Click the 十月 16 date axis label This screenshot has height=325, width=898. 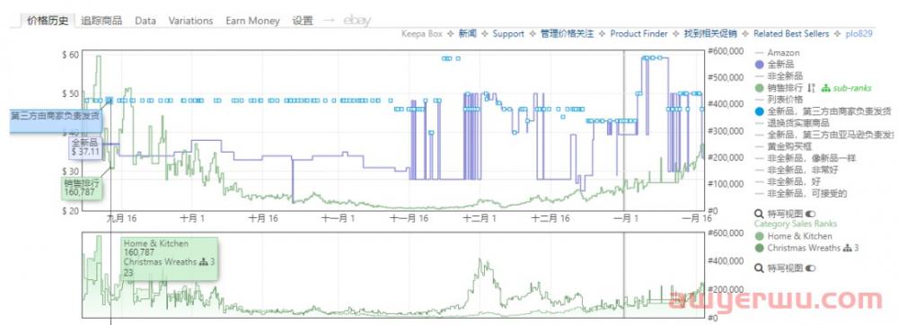(263, 218)
